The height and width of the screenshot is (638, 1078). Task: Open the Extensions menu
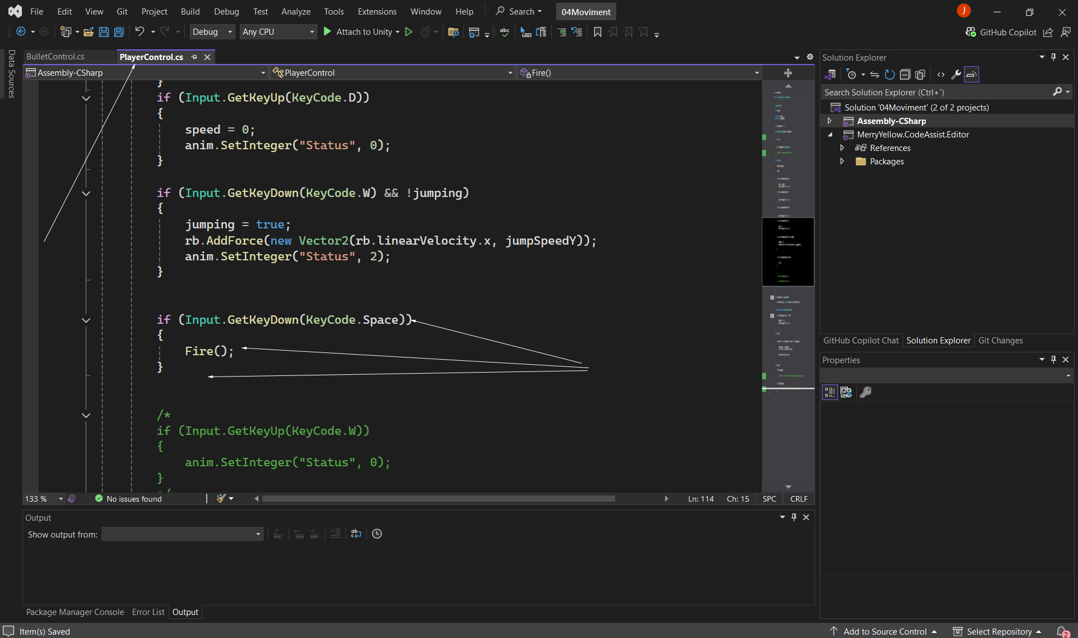coord(376,12)
